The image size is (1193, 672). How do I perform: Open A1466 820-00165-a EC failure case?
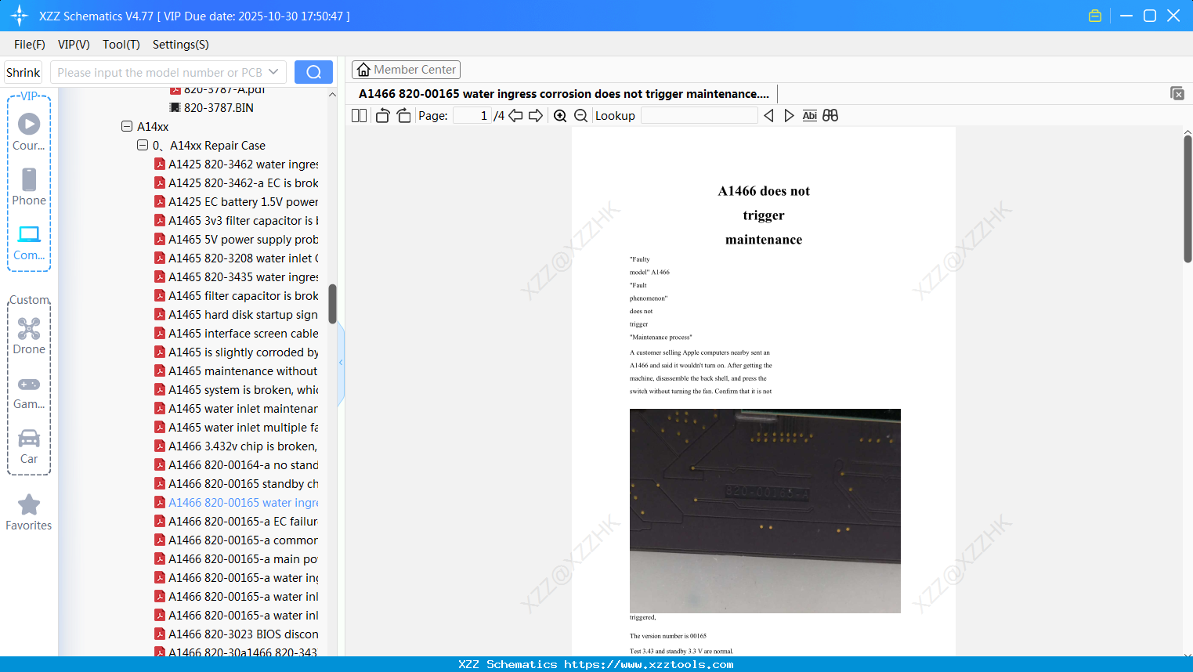tap(237, 521)
